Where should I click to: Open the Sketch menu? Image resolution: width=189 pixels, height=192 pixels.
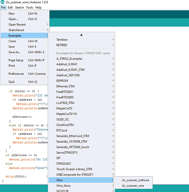click(20, 8)
